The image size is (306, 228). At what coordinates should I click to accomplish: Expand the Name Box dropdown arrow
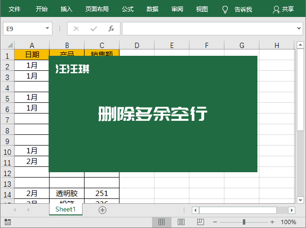[x=47, y=28]
